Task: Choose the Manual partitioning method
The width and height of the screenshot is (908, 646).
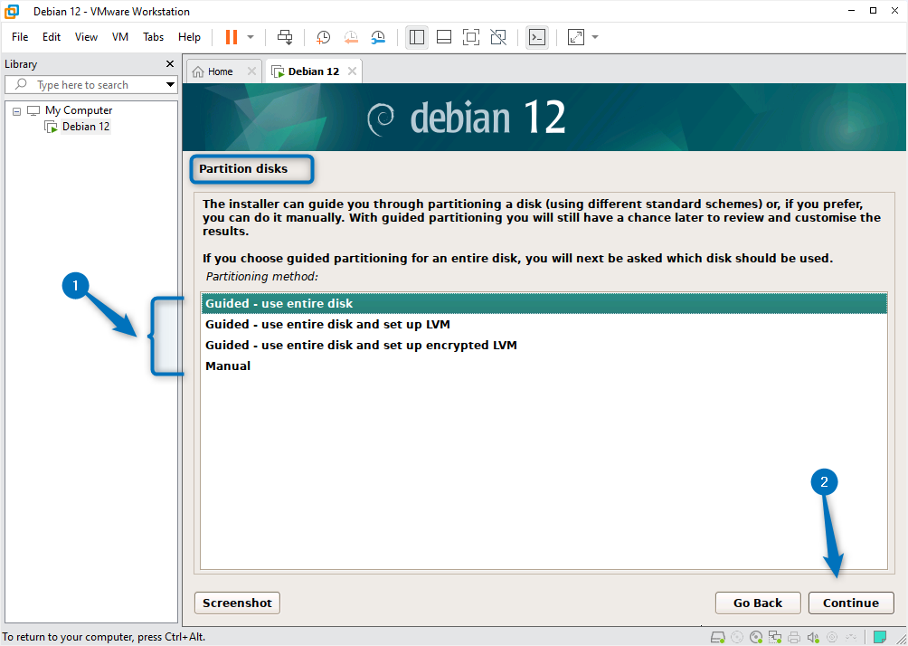Action: 229,366
